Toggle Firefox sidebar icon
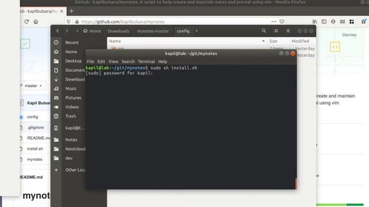This screenshot has height=207, width=369. (324, 22)
